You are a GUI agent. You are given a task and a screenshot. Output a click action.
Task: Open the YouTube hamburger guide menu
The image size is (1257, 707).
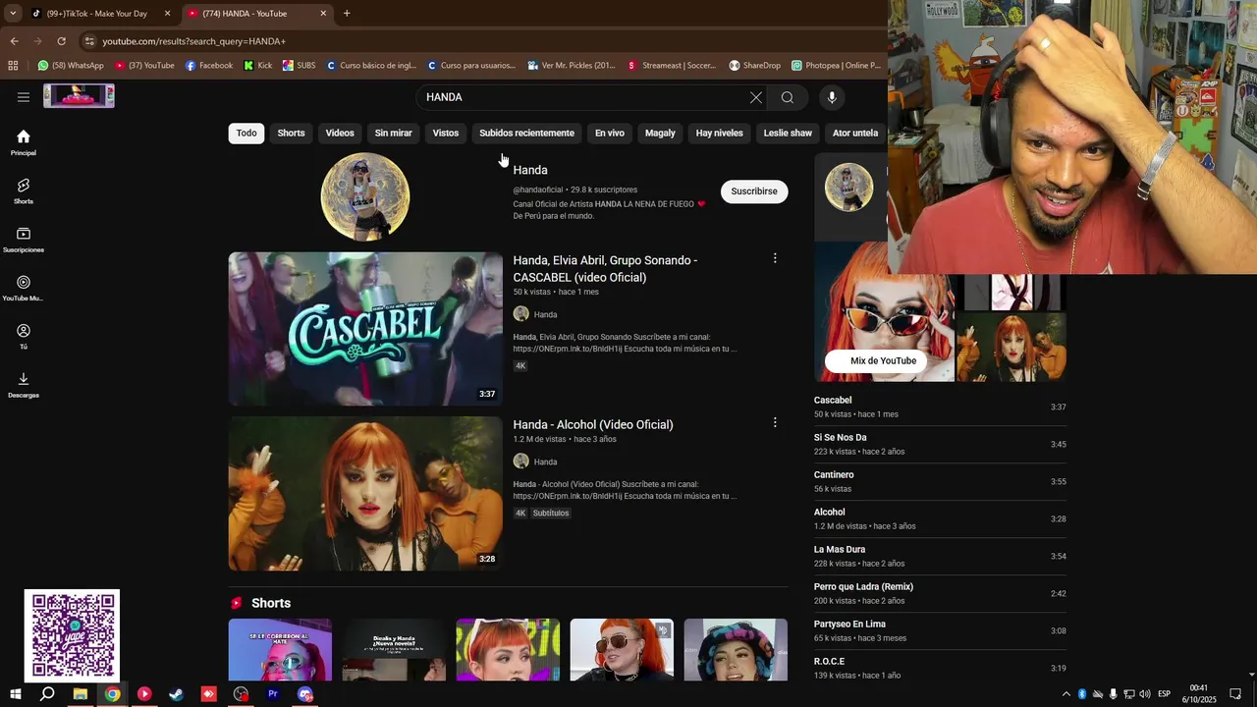tap(24, 97)
